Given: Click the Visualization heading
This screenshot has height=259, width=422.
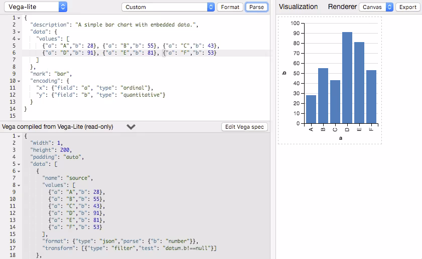Looking at the screenshot, I should 298,7.
